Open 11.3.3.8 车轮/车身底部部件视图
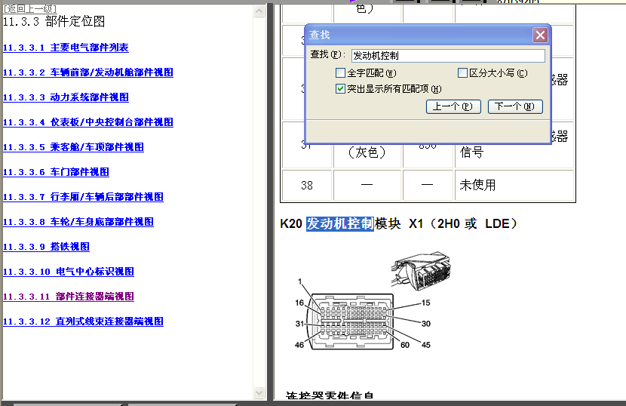This screenshot has width=626, height=406. [x=78, y=221]
